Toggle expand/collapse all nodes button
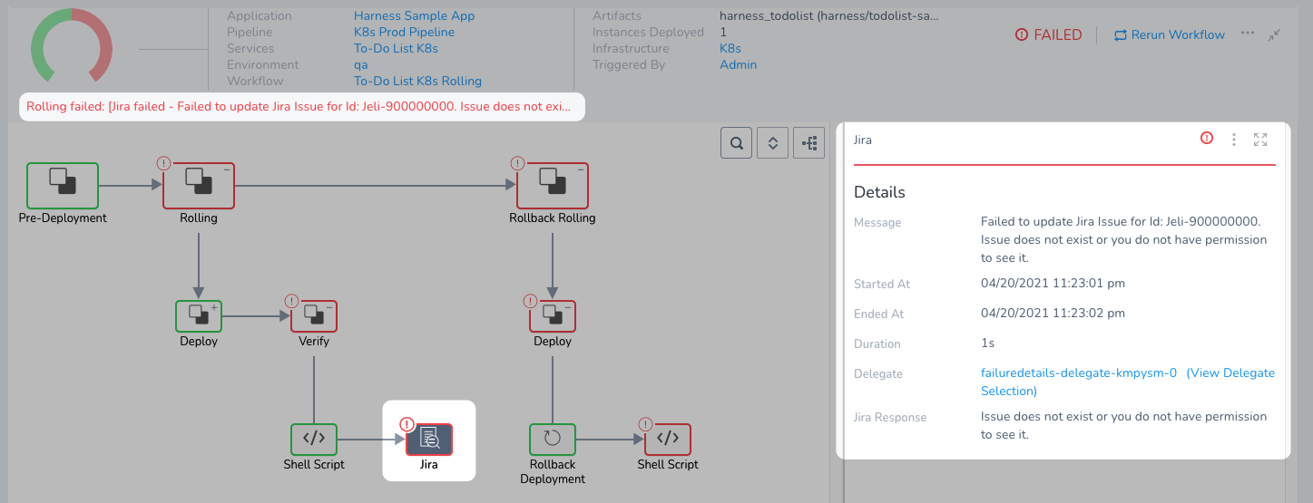This screenshot has width=1313, height=503. [x=772, y=143]
